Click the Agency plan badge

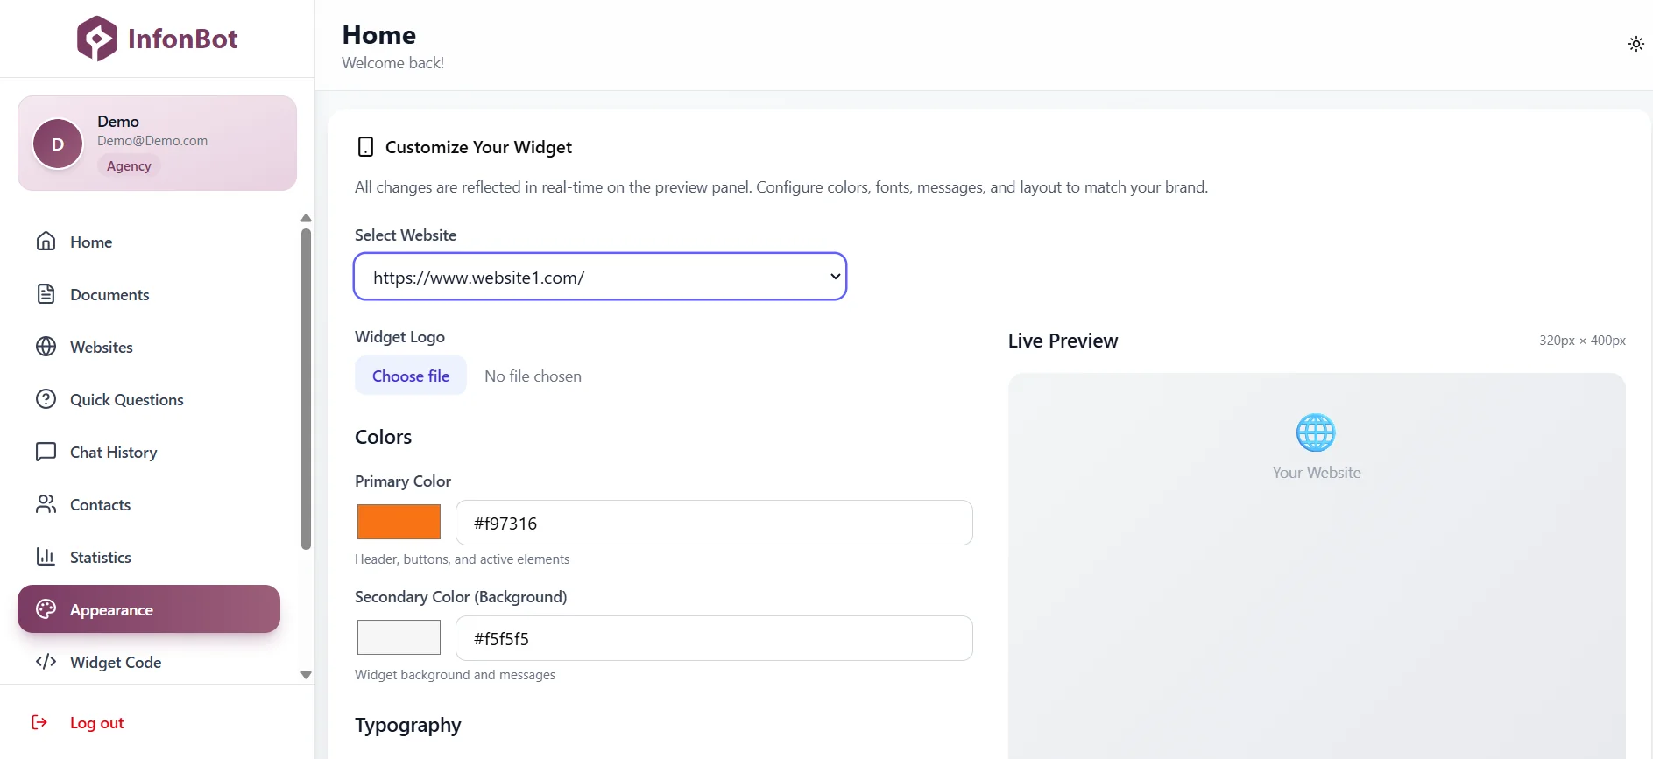(x=129, y=166)
